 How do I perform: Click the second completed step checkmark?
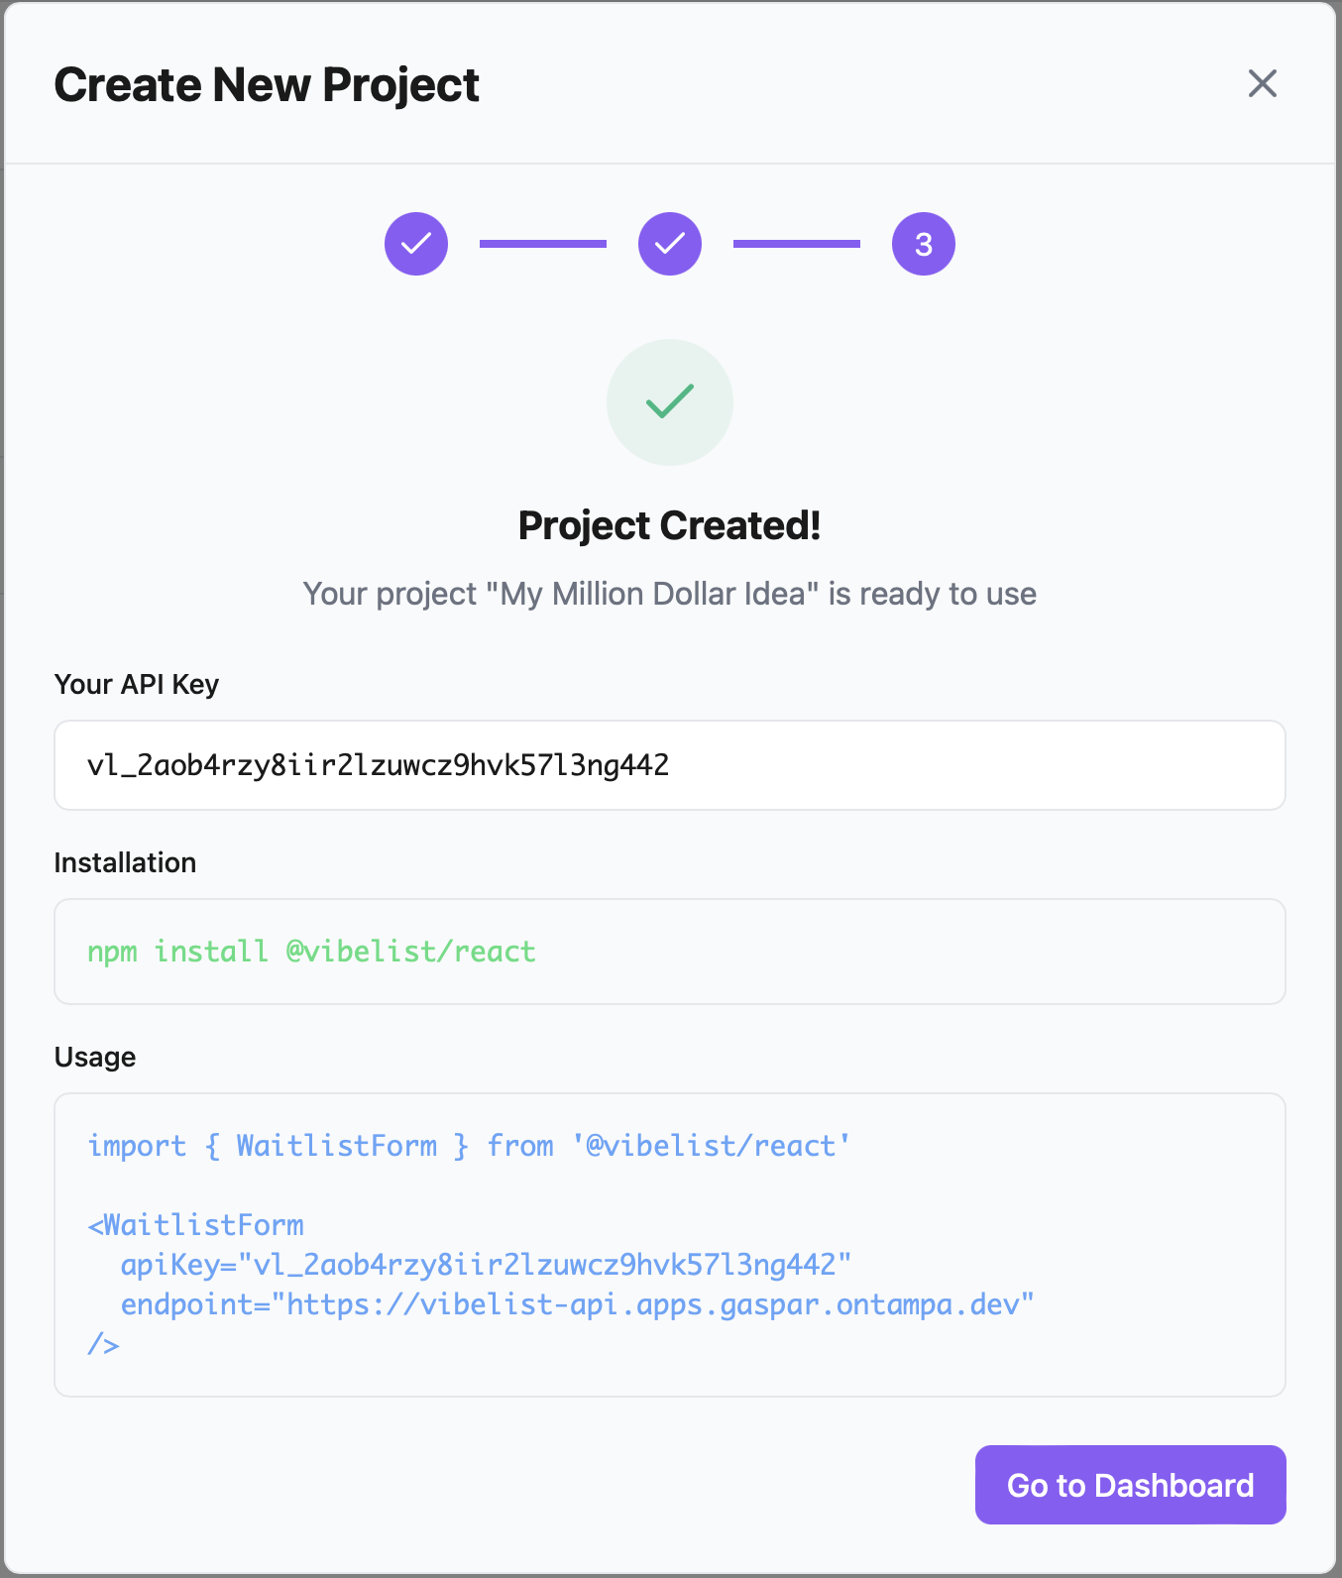click(x=670, y=244)
